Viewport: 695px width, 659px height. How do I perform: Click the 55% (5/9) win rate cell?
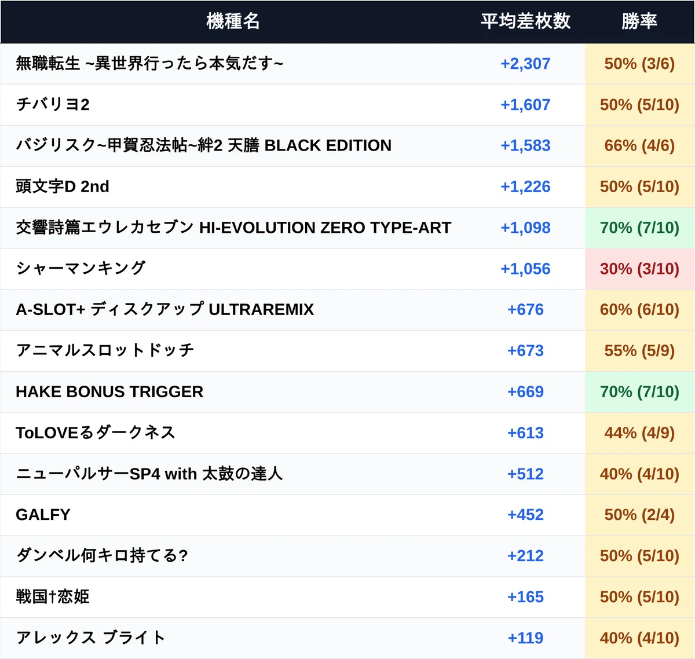[x=639, y=350]
